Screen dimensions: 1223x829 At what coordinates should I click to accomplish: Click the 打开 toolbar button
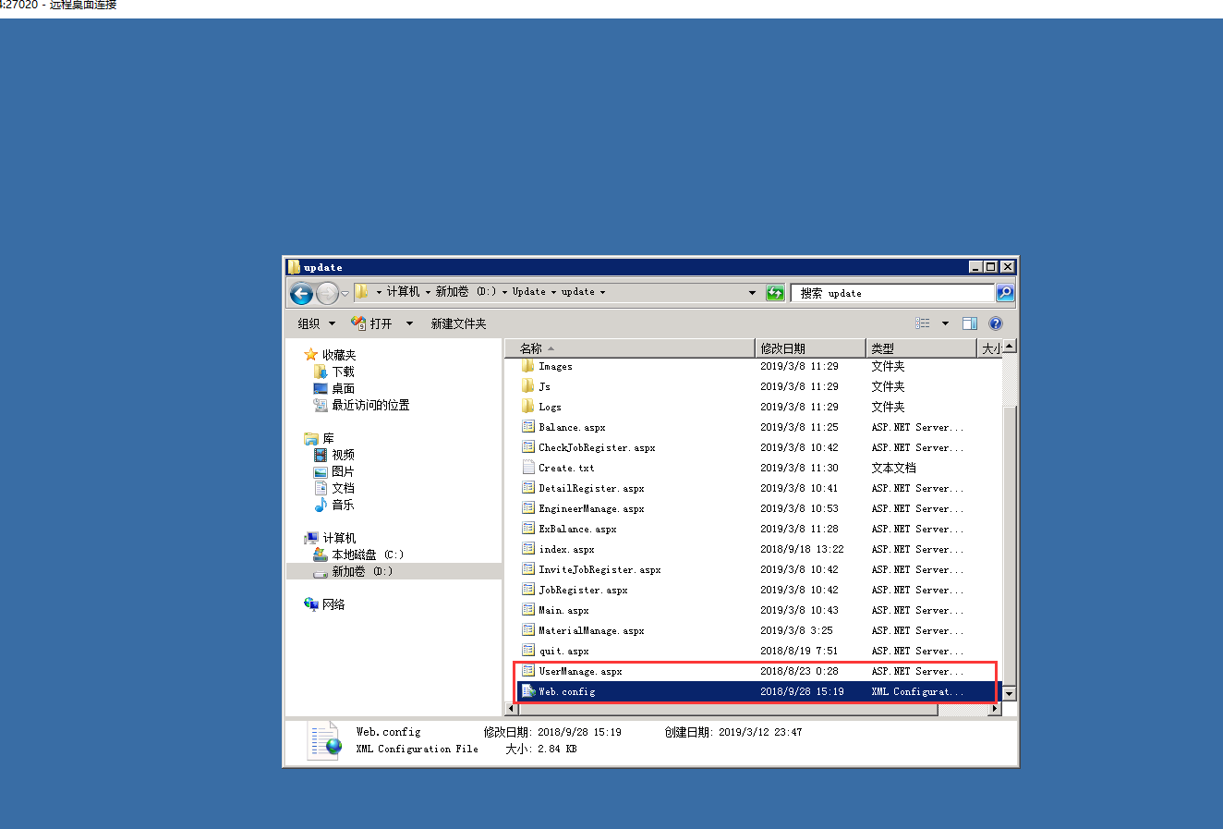(372, 323)
